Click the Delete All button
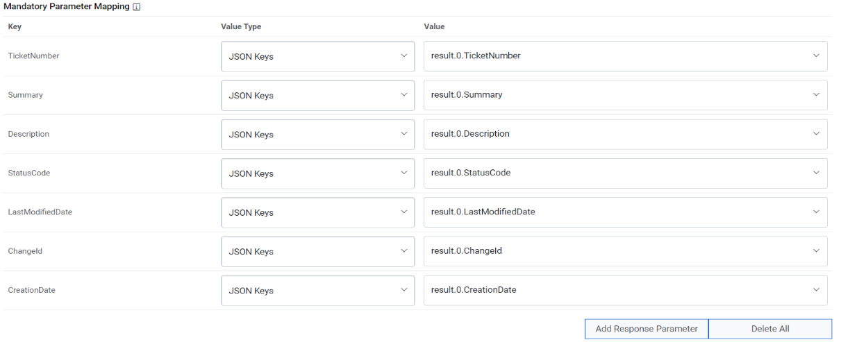 (769, 329)
